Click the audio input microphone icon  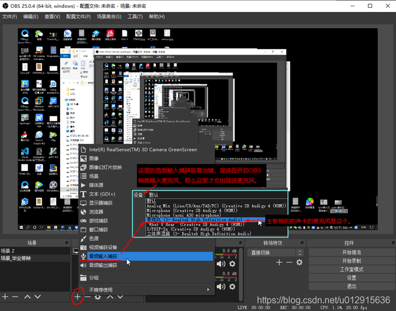coord(83,256)
